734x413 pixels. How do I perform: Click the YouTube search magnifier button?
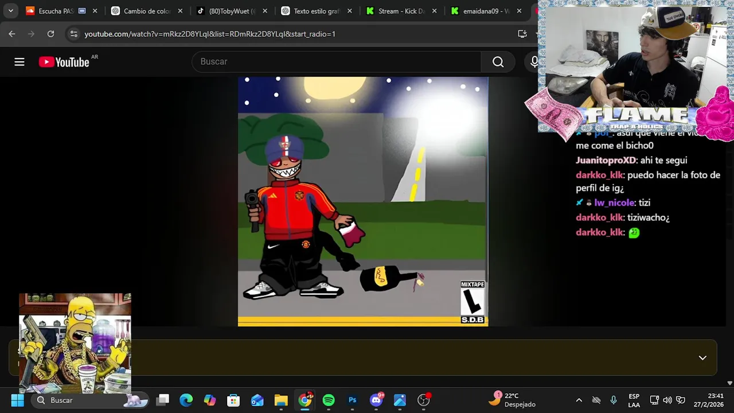[498, 62]
